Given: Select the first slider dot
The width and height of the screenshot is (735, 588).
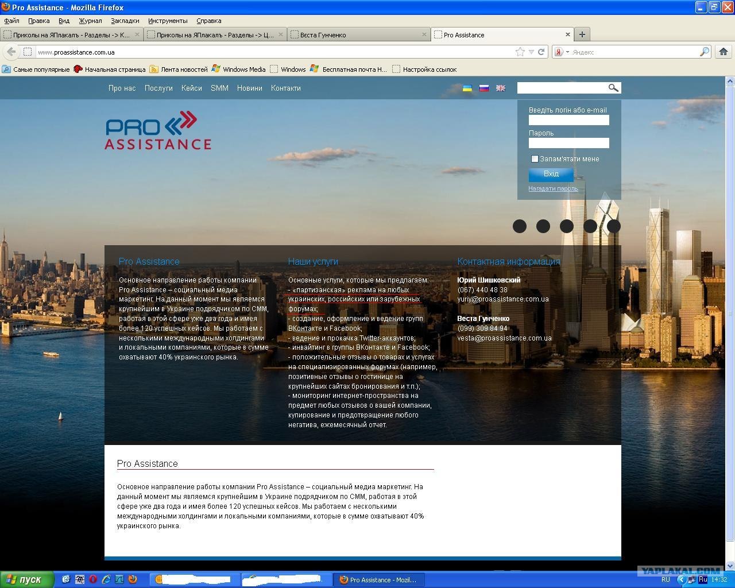Looking at the screenshot, I should [520, 226].
